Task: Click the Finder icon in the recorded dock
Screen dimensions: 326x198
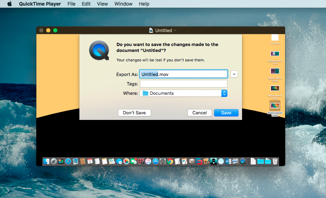Action: click(x=47, y=161)
